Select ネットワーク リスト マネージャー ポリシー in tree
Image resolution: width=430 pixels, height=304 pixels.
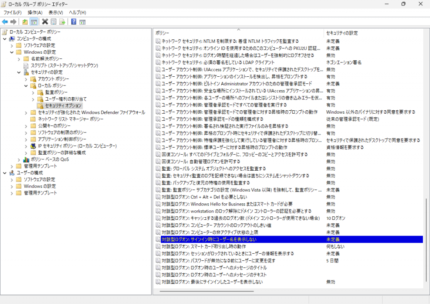point(71,119)
